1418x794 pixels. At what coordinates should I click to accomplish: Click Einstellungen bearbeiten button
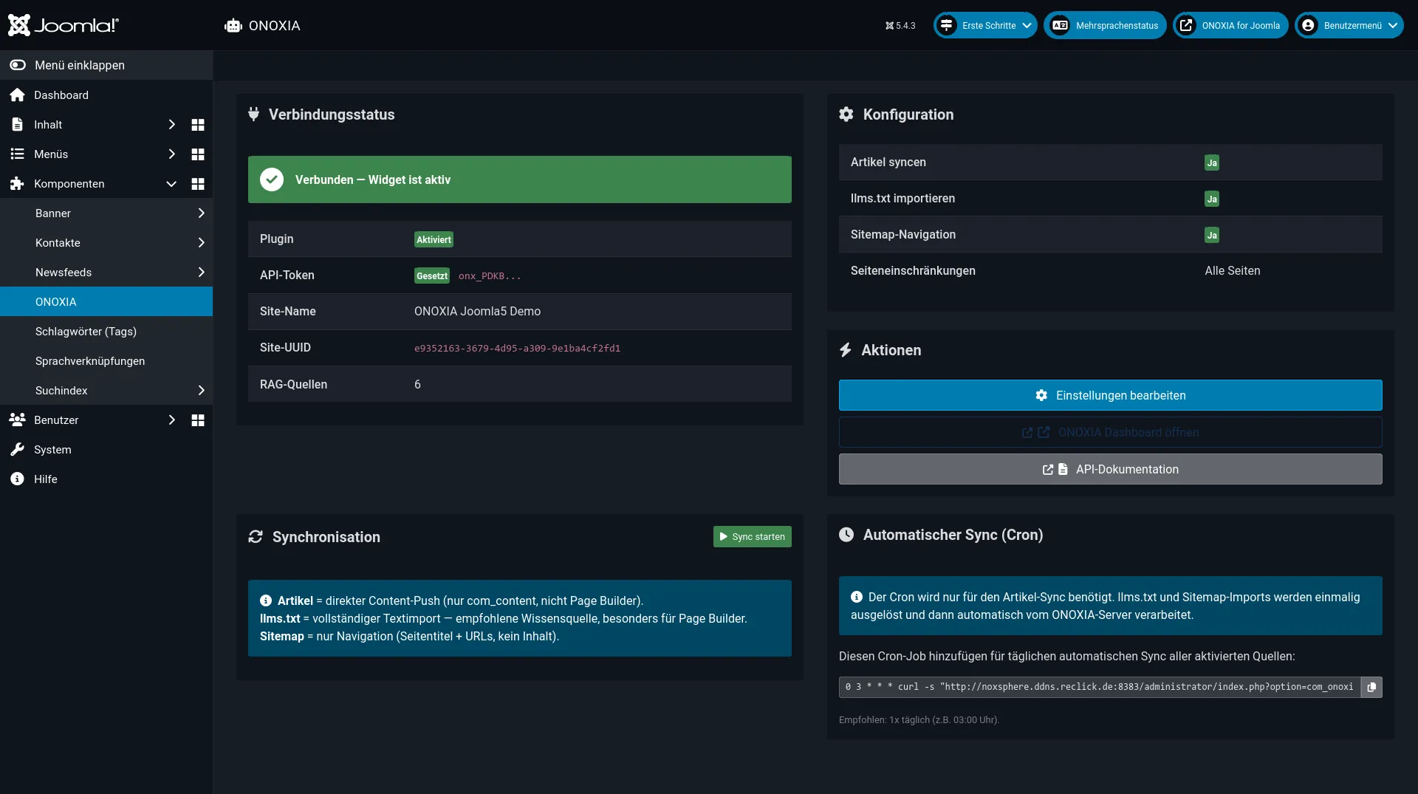[x=1110, y=395]
